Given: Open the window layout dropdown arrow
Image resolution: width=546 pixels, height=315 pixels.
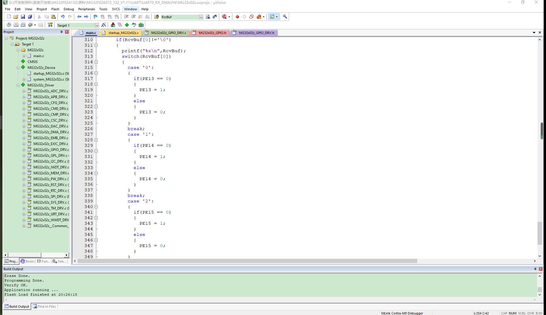Looking at the screenshot, I should 277,17.
